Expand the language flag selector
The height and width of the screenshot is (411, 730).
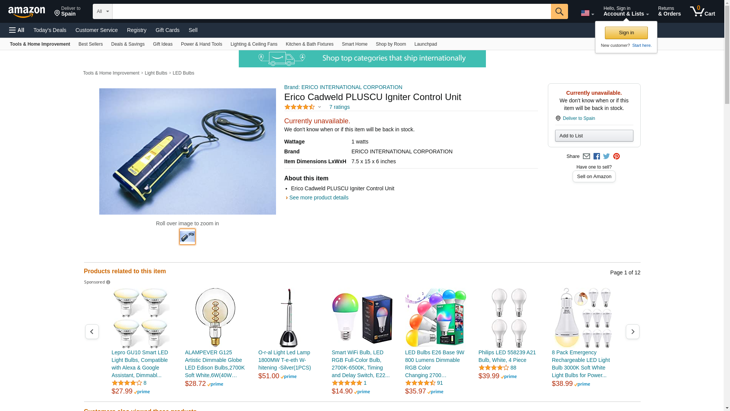click(587, 13)
